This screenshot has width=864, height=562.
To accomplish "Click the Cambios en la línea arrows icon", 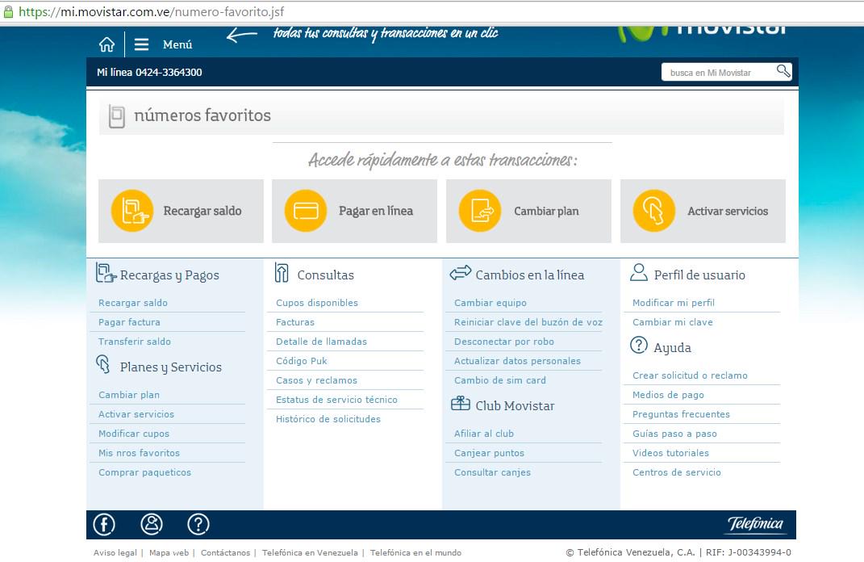I will click(461, 272).
